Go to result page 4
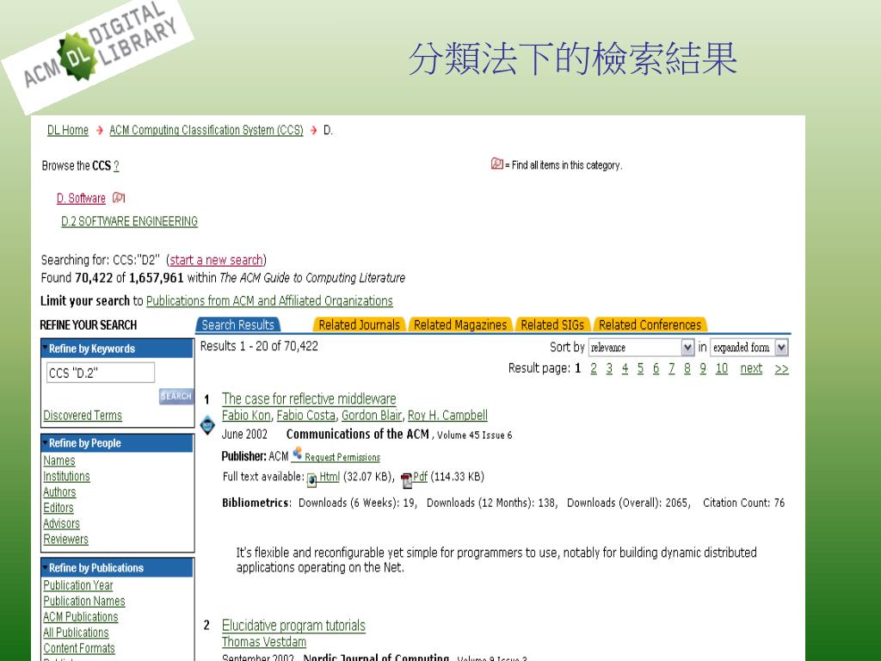The height and width of the screenshot is (661, 881). (x=625, y=368)
